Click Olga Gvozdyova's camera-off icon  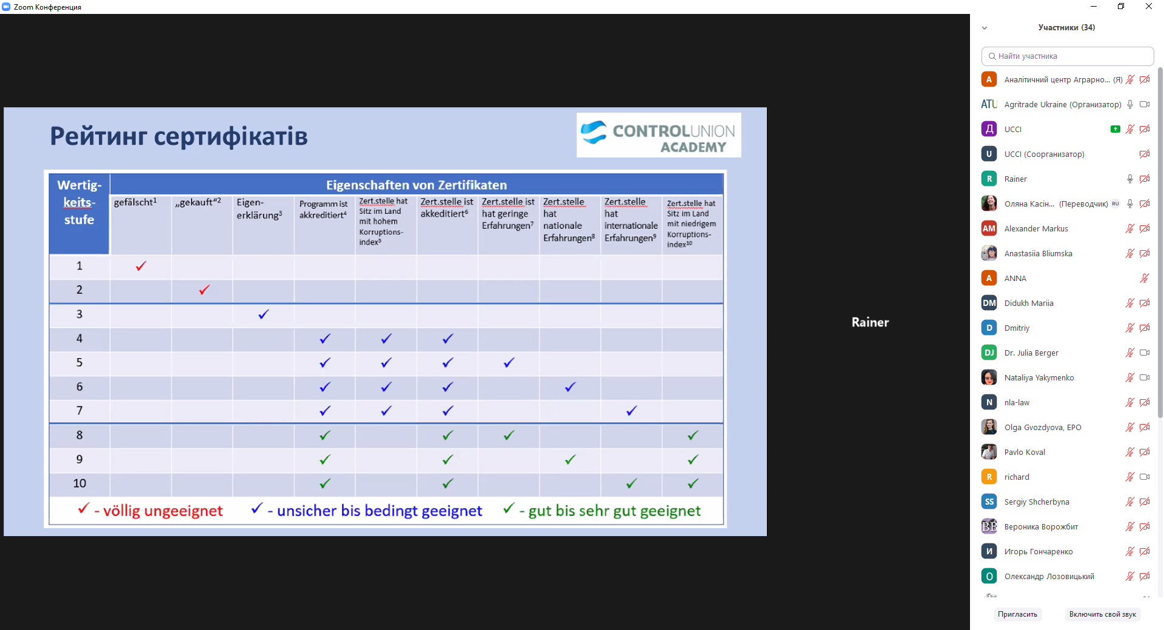(1145, 427)
